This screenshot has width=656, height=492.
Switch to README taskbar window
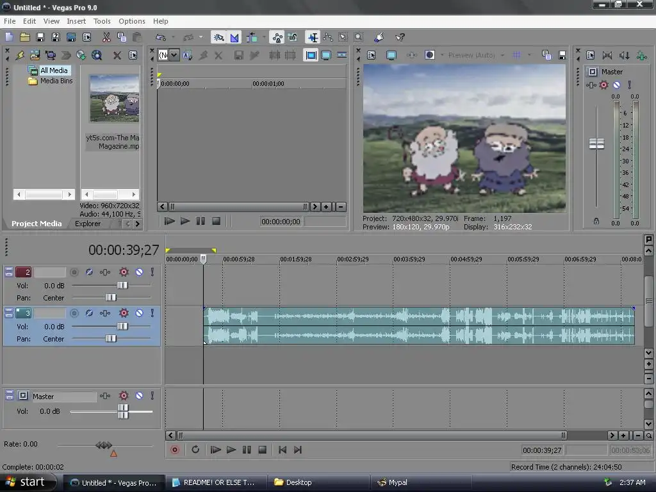tap(215, 482)
